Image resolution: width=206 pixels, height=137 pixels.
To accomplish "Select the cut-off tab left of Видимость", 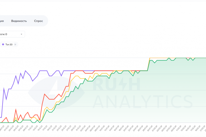I will (2, 21).
